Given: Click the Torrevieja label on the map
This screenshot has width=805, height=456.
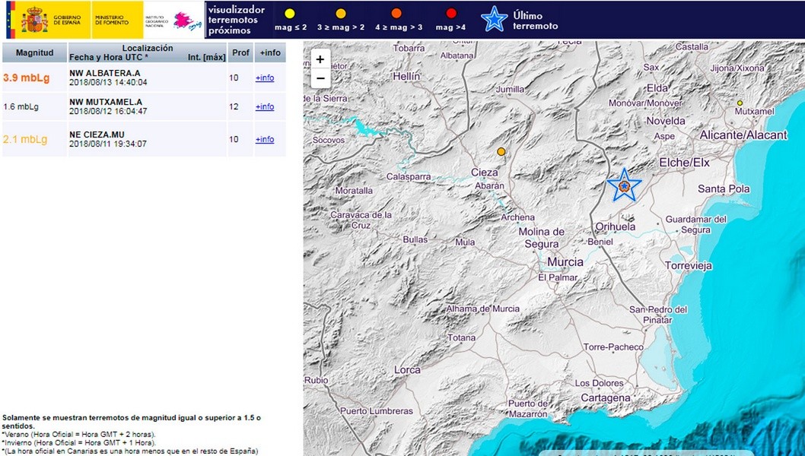Looking at the screenshot, I should (689, 266).
